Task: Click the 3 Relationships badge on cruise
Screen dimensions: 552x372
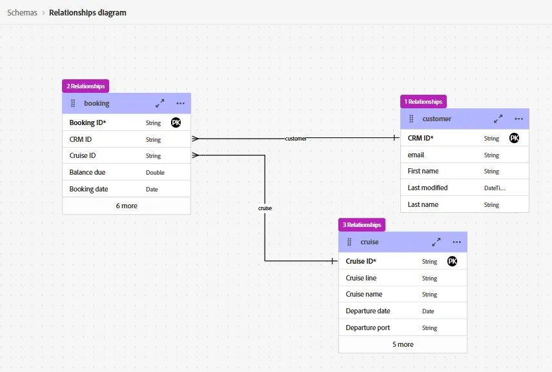Action: coord(362,224)
